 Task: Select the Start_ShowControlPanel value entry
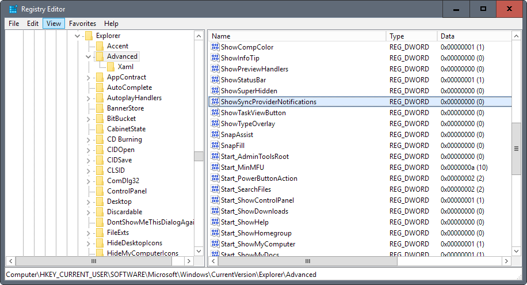pyautogui.click(x=257, y=200)
